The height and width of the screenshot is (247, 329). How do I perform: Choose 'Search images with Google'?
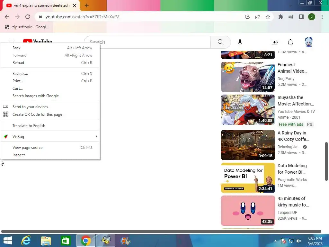(x=50, y=96)
